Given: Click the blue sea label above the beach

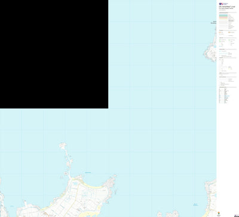Looking at the screenshot, I should 88,173.
